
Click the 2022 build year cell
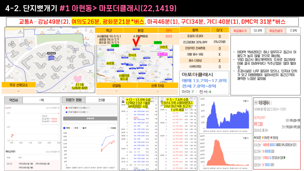point(169,36)
